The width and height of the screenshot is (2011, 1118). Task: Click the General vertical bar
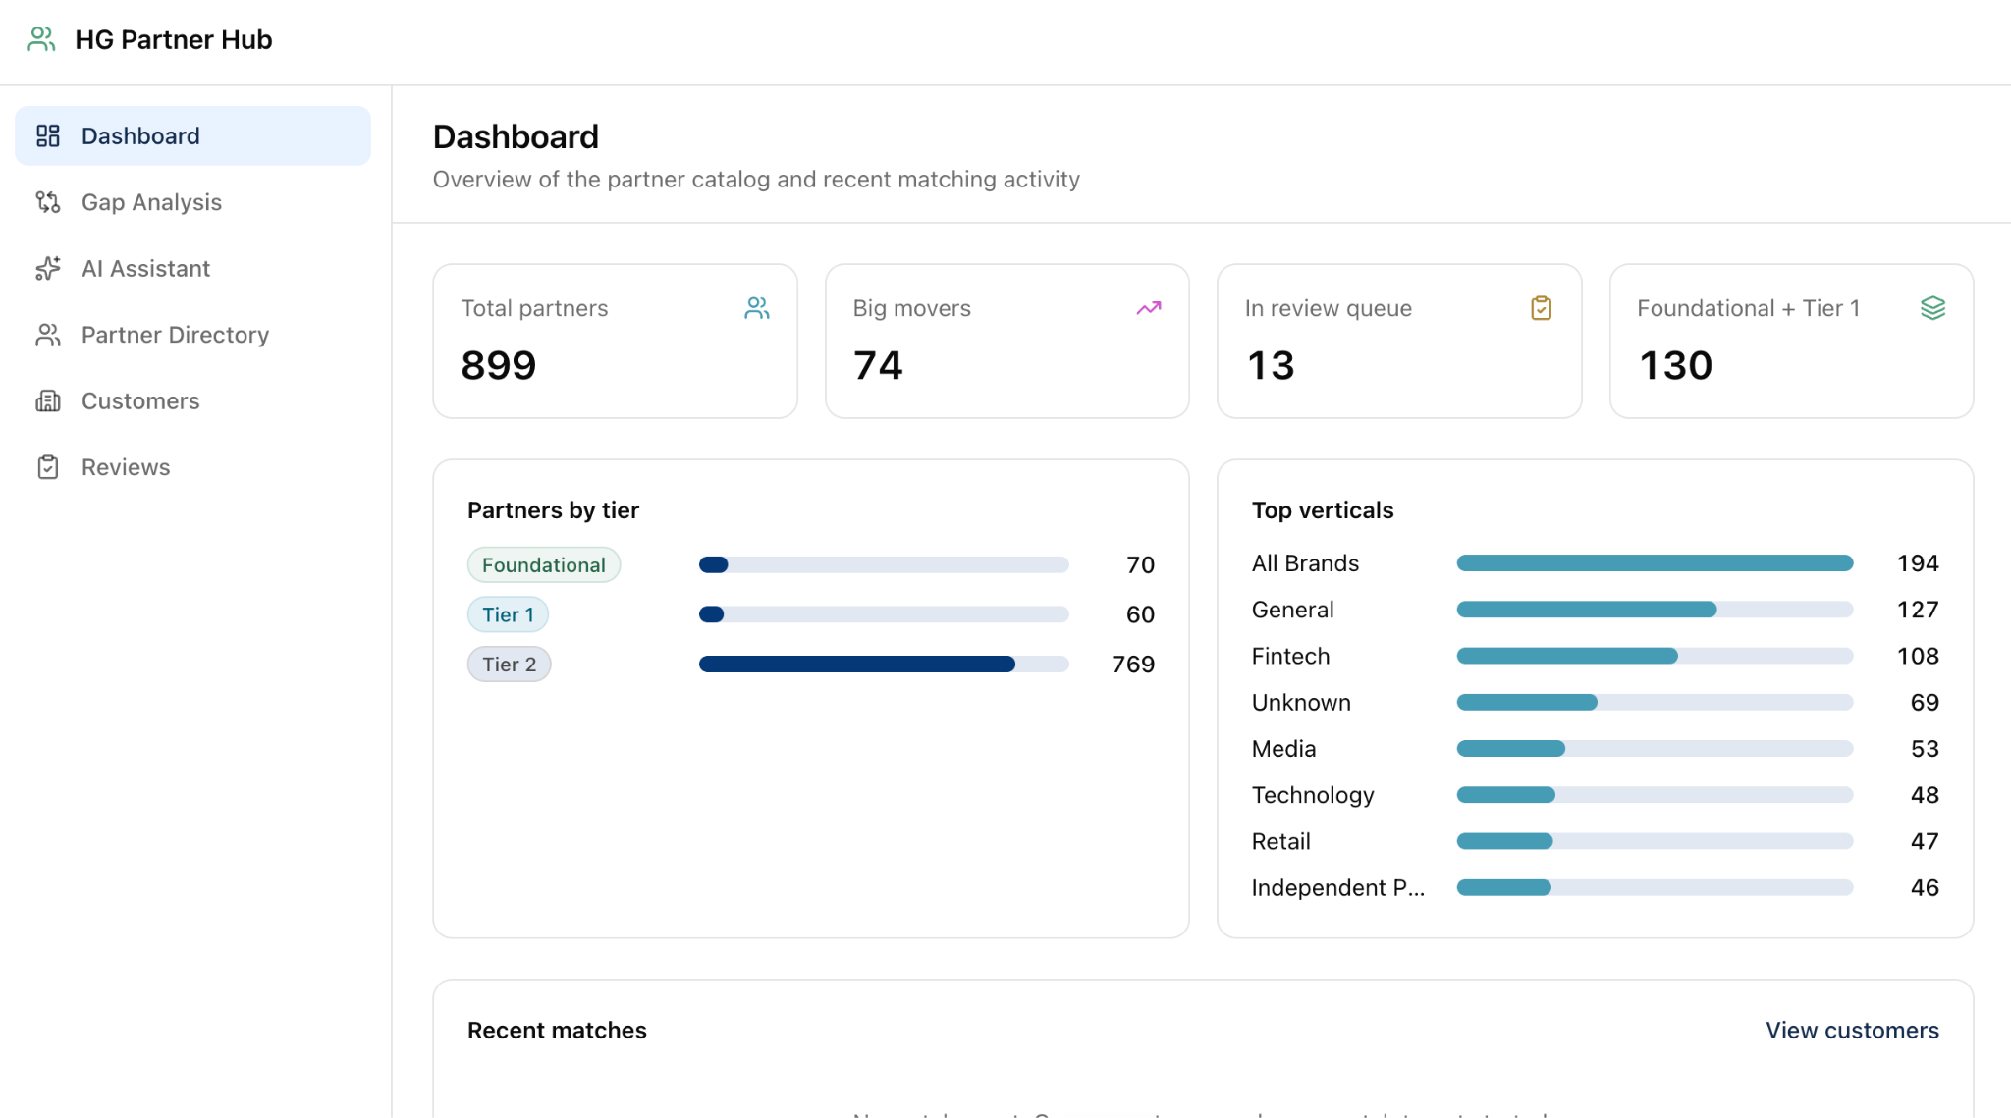[x=1655, y=610]
